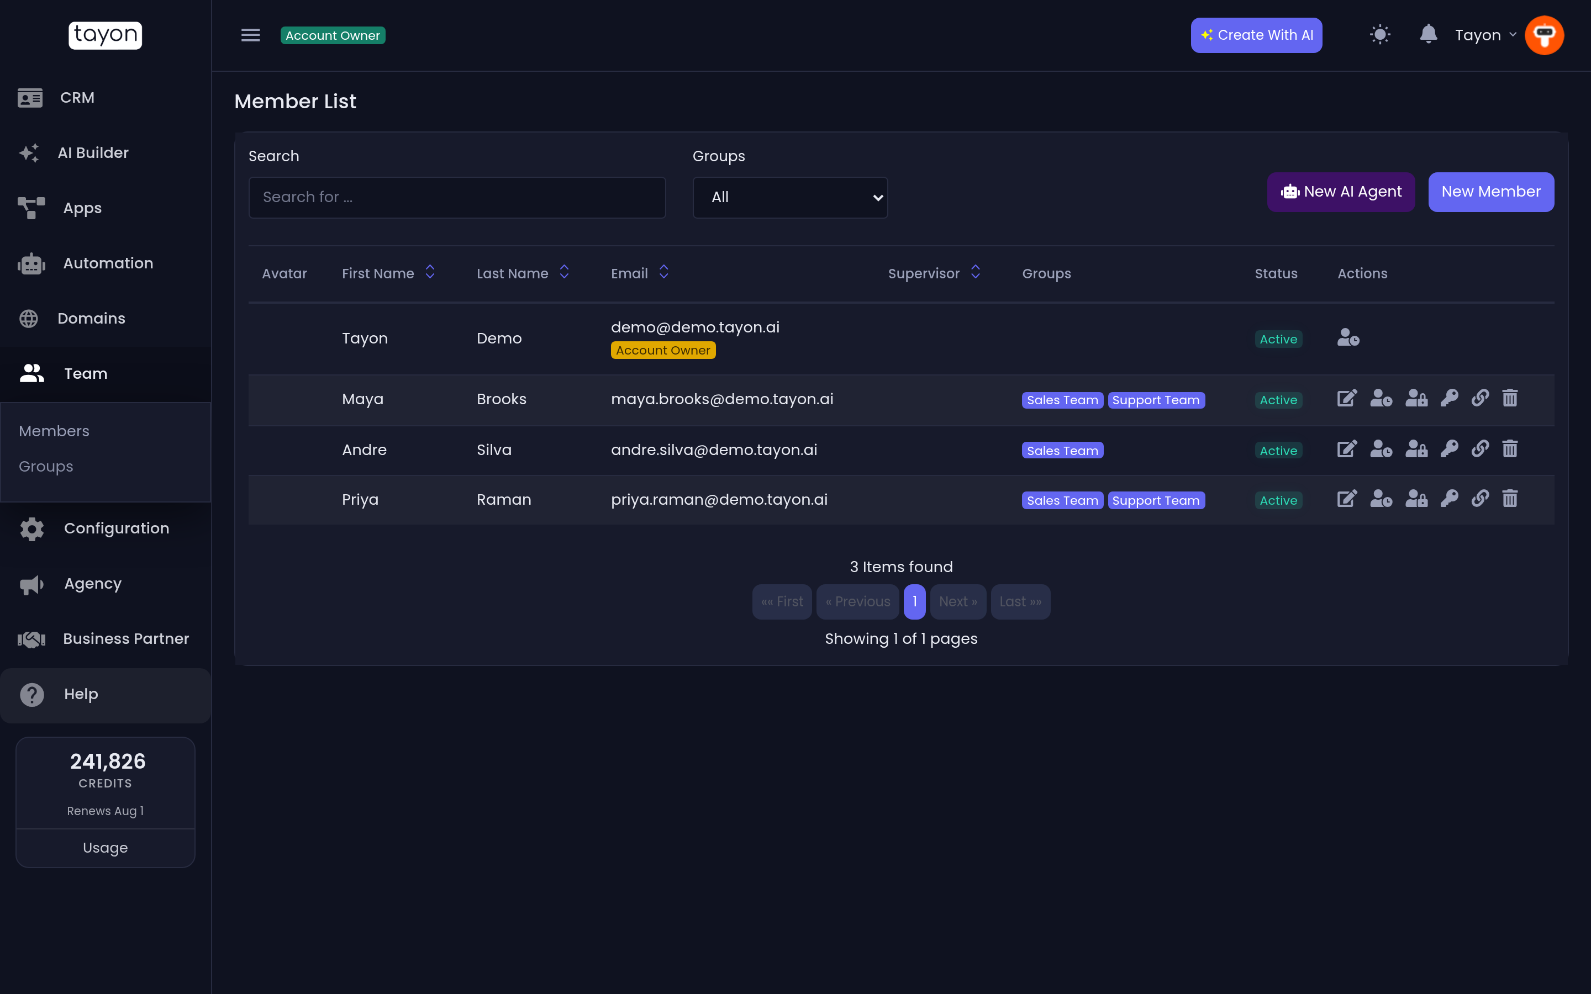Click the key icon for Maya Brooks
This screenshot has width=1591, height=994.
[1449, 398]
